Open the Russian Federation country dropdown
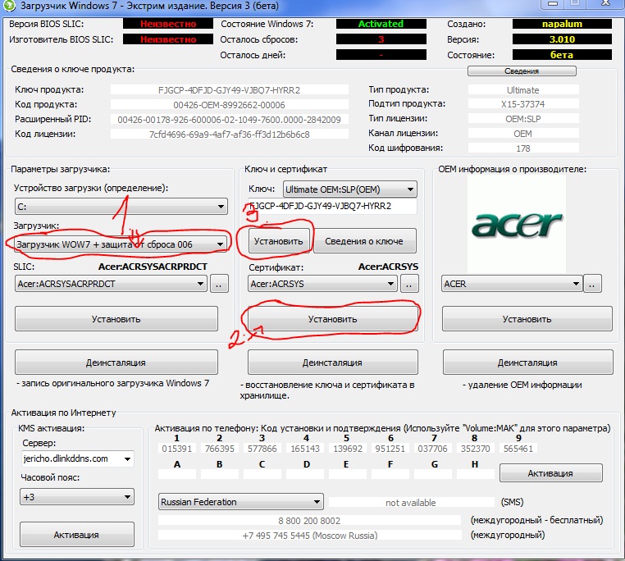 tap(241, 502)
